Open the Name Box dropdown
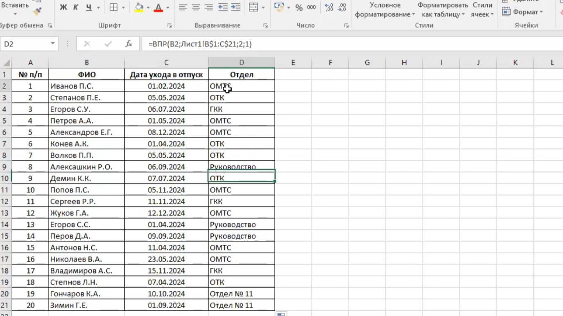The image size is (563, 316). tap(53, 44)
